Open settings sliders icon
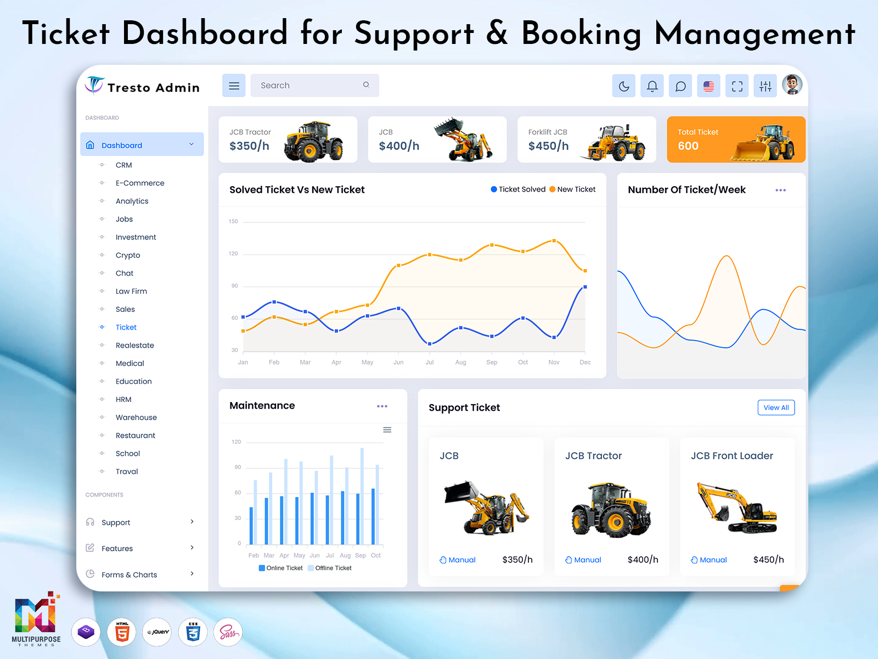The image size is (878, 659). 766,86
